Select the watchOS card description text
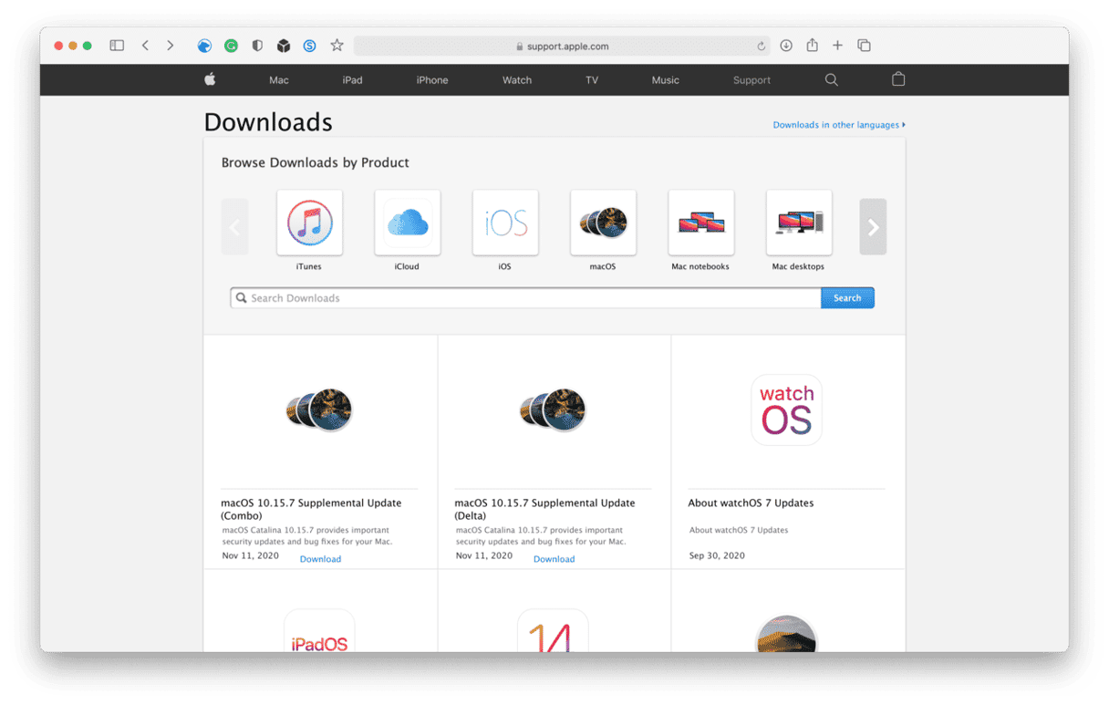 [x=739, y=530]
